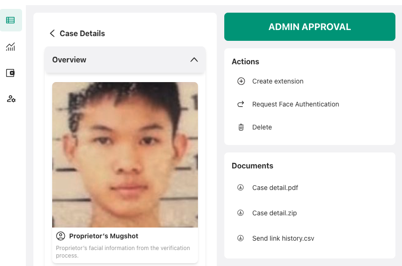This screenshot has width=402, height=266.
Task: Click the Actions panel heading
Action: [245, 61]
